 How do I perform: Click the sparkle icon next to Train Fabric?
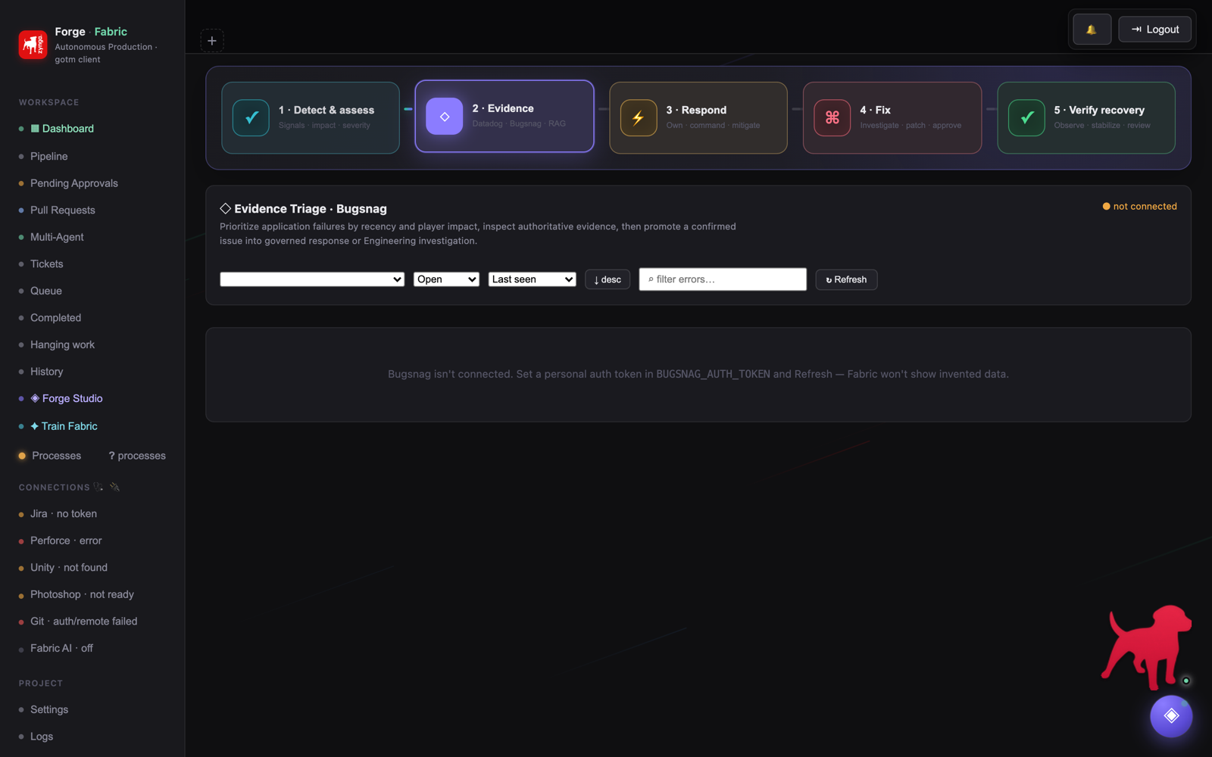coord(35,426)
